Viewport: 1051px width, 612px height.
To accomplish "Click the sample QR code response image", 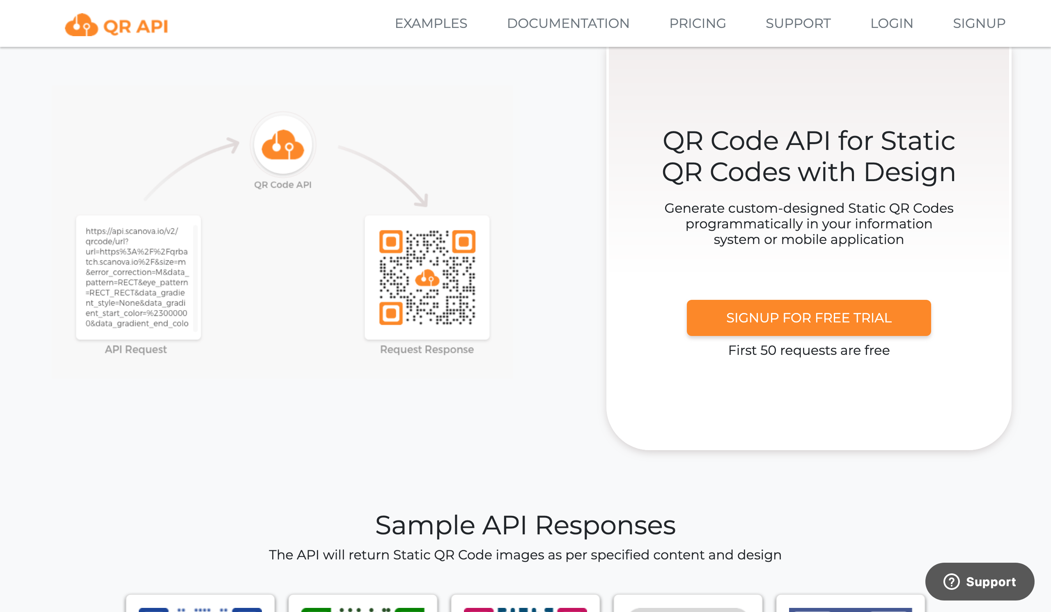I will pyautogui.click(x=427, y=277).
